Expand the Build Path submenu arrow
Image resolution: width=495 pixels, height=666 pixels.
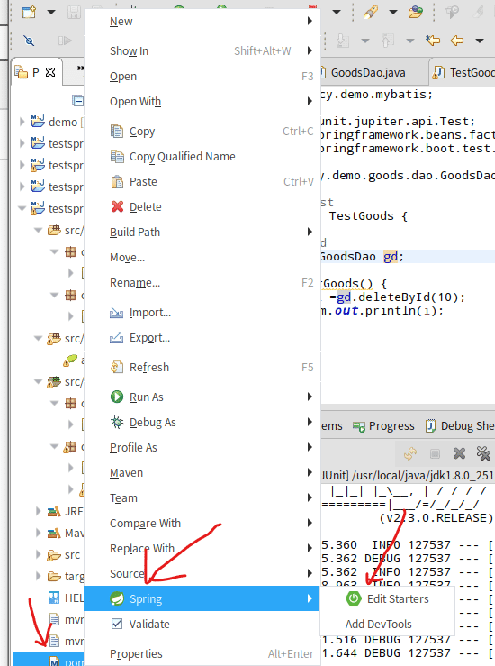pyautogui.click(x=310, y=232)
